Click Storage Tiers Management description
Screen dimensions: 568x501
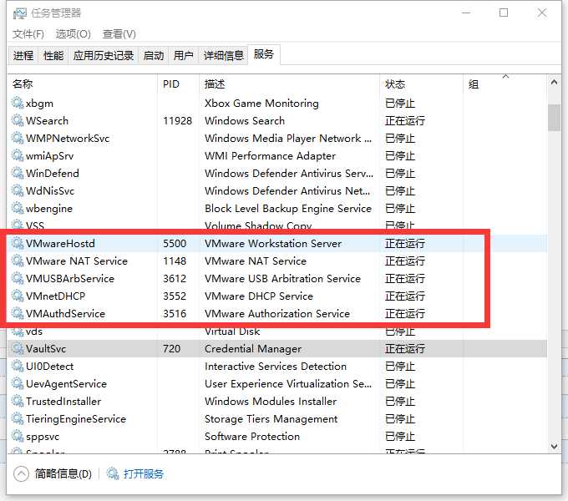click(271, 419)
